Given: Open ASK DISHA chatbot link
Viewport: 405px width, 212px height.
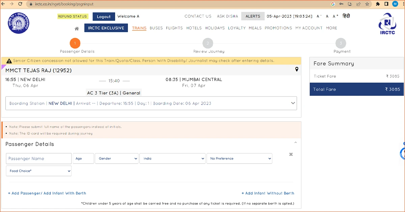Looking at the screenshot, I should tap(227, 16).
